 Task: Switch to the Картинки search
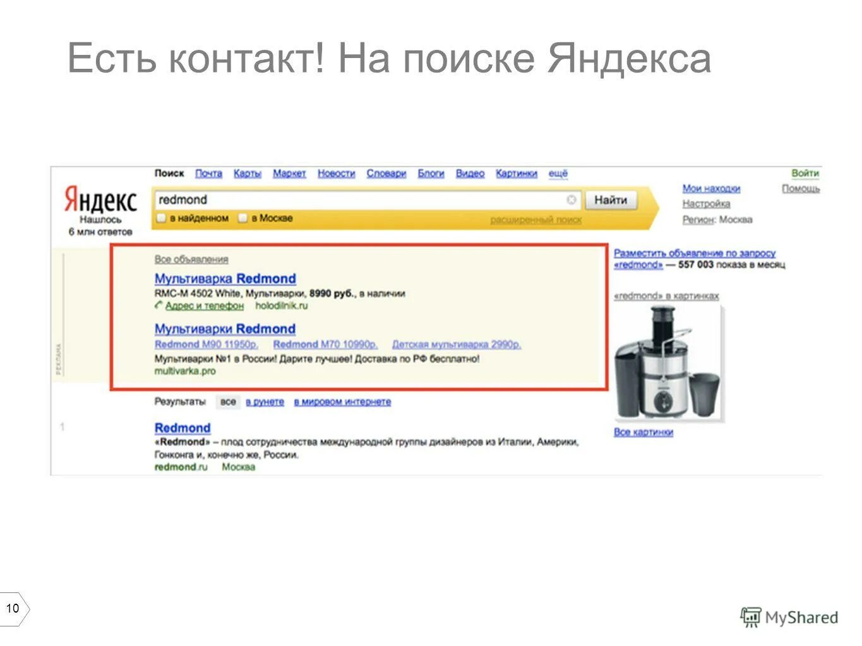[516, 173]
